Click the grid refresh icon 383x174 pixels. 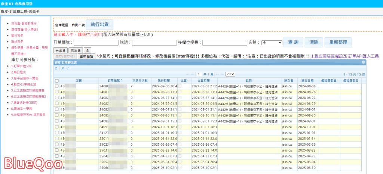68,68
